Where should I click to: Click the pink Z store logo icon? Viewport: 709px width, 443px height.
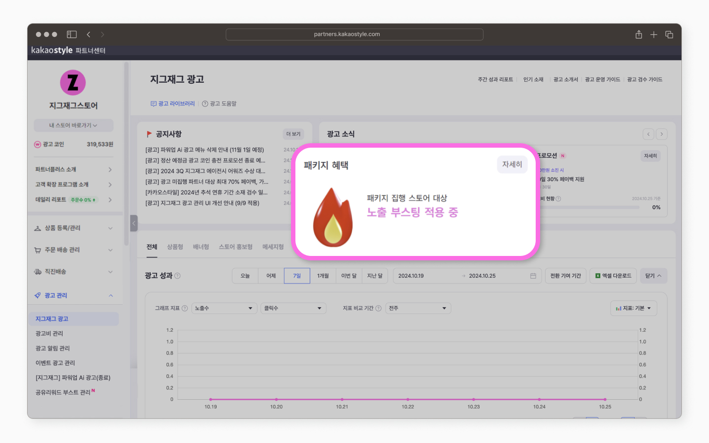(73, 83)
